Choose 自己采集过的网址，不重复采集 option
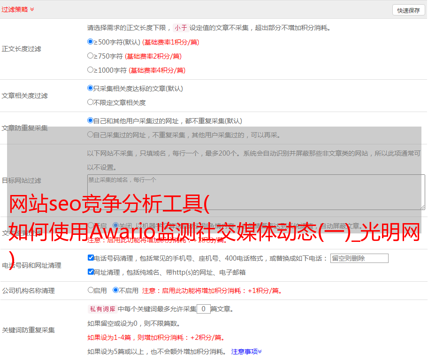Screen dimensions: 428x360 tap(90, 135)
